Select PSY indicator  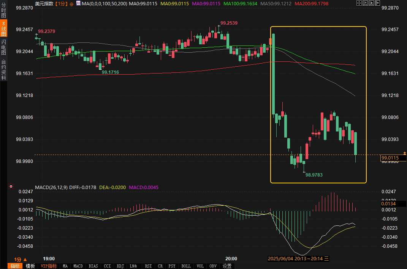point(172,266)
